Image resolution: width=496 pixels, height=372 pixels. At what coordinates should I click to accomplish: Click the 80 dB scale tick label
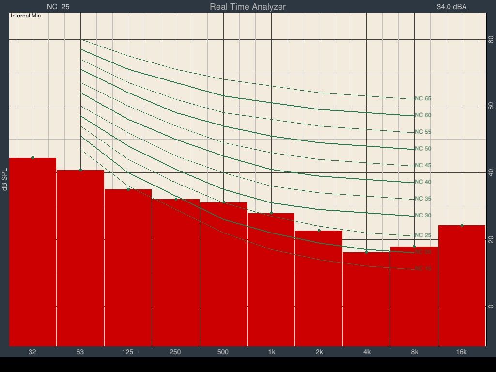click(x=491, y=39)
